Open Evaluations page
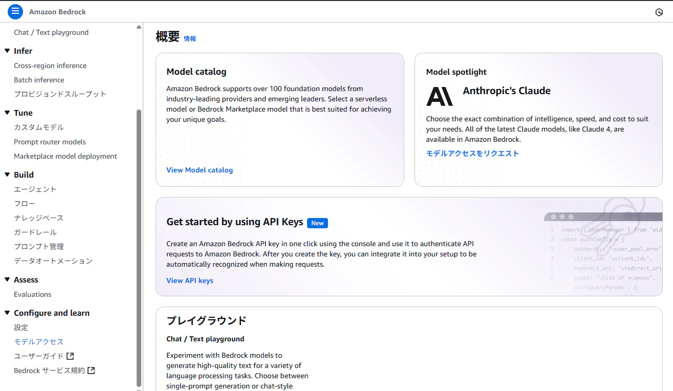 coord(33,294)
